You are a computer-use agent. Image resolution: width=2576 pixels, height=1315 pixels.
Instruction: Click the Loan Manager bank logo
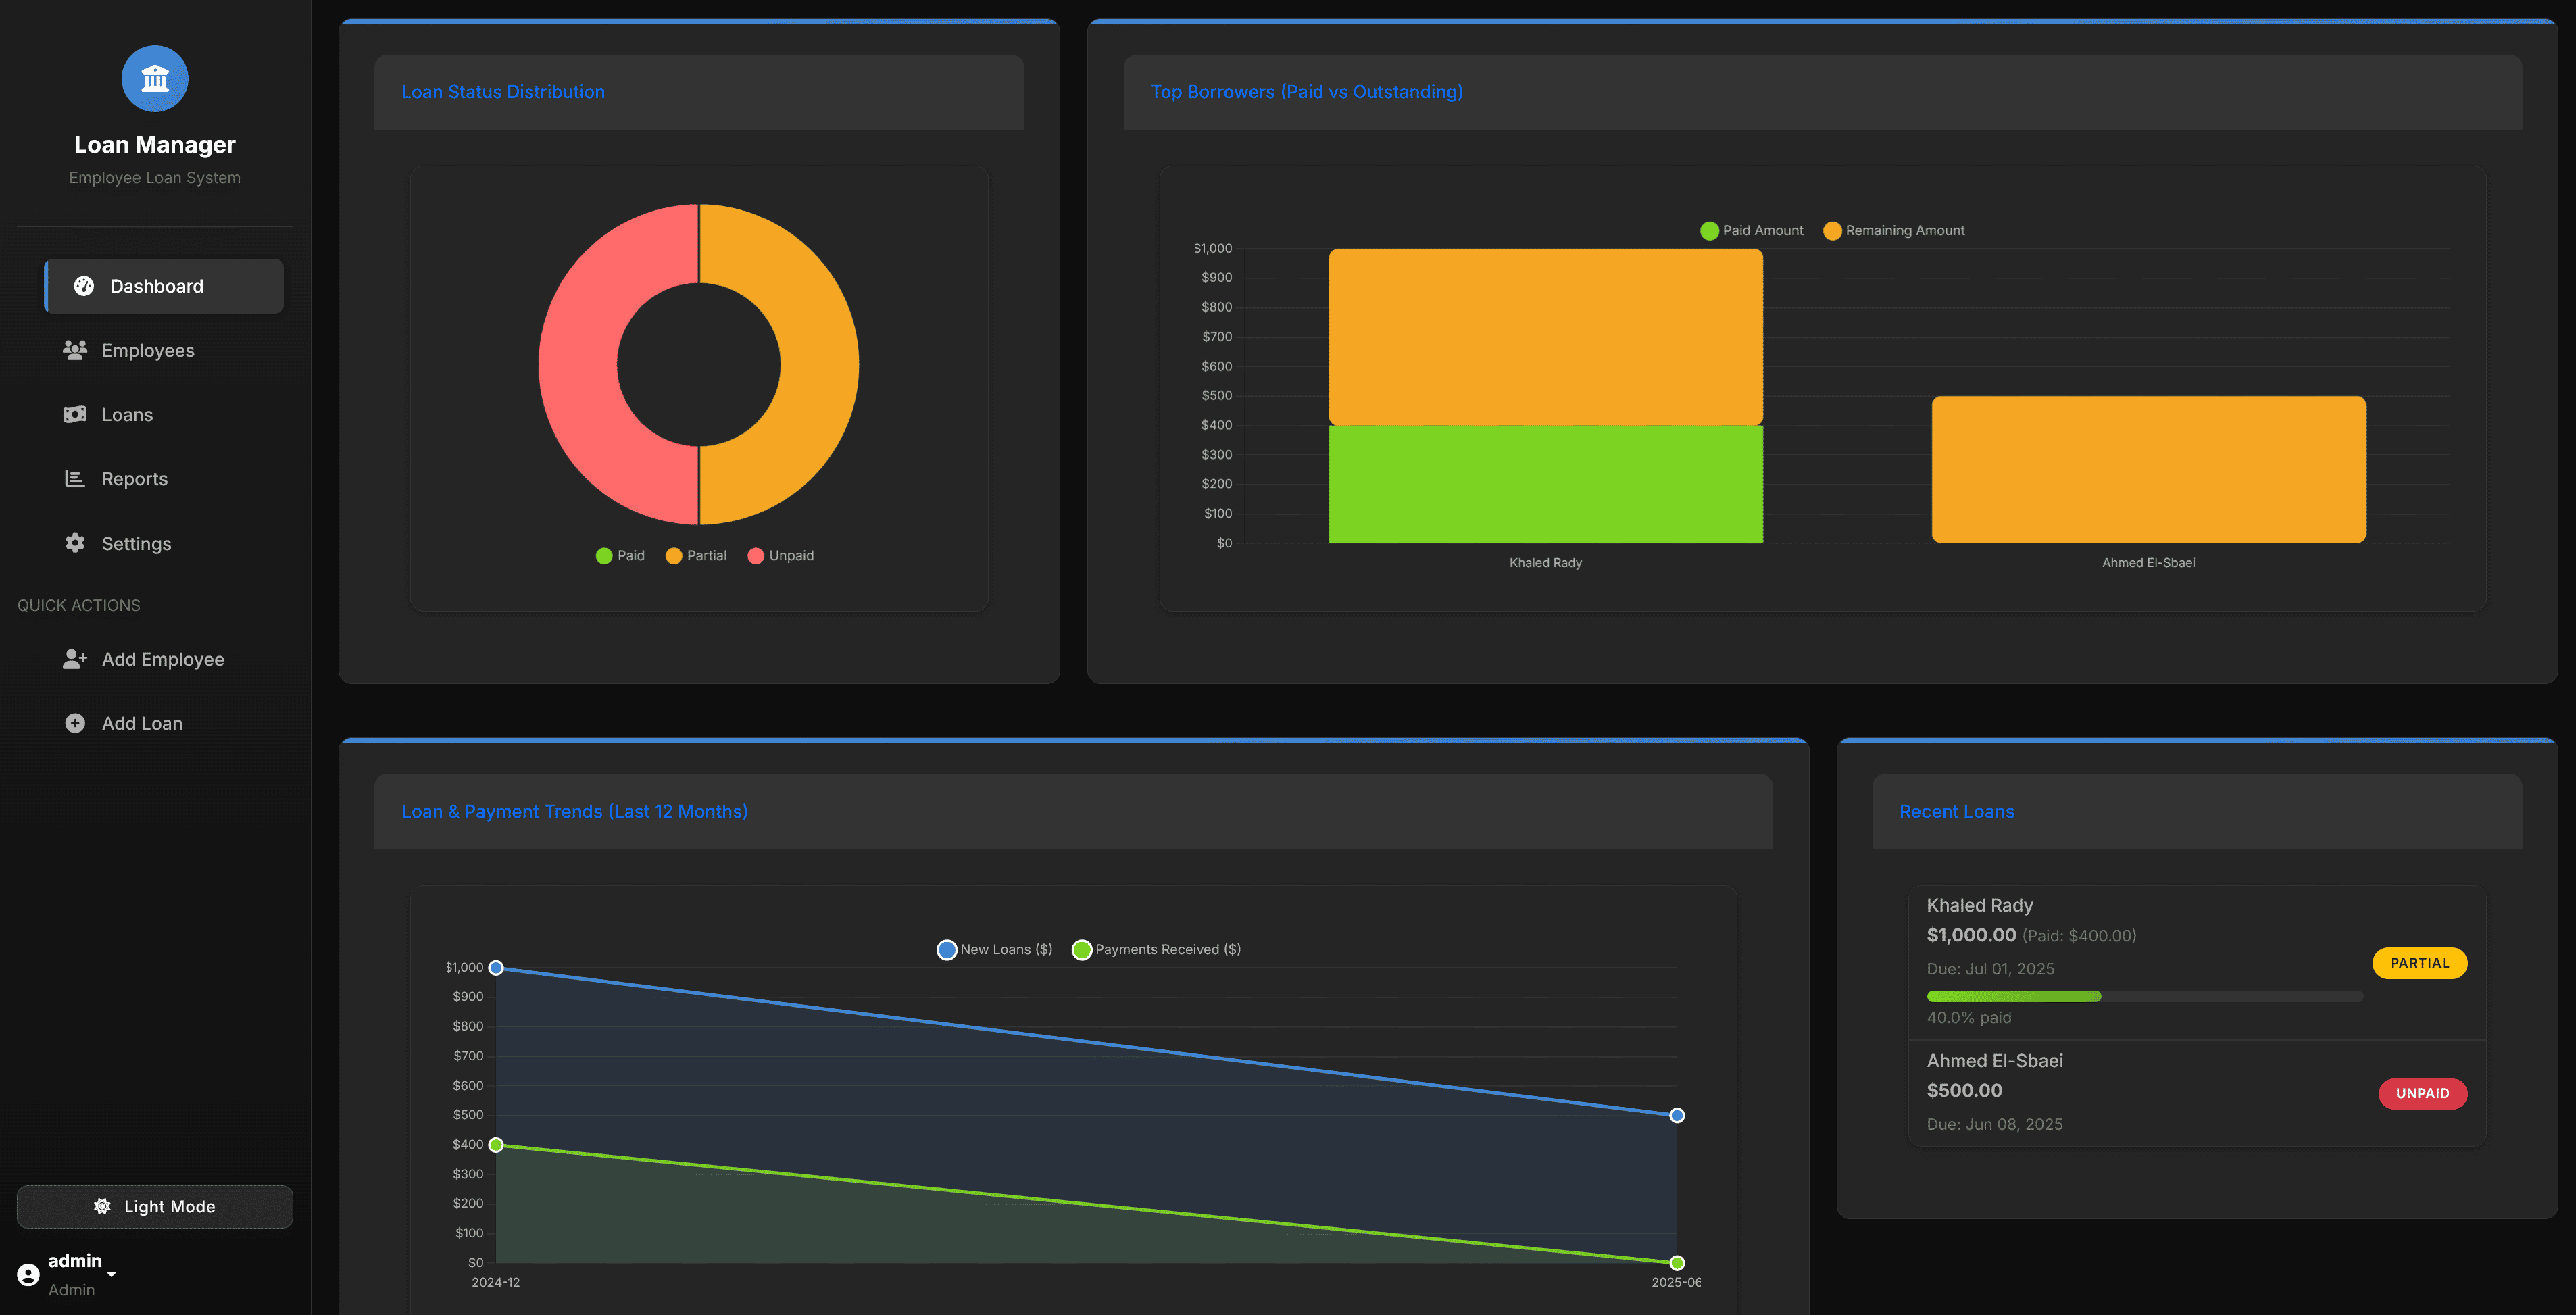154,78
